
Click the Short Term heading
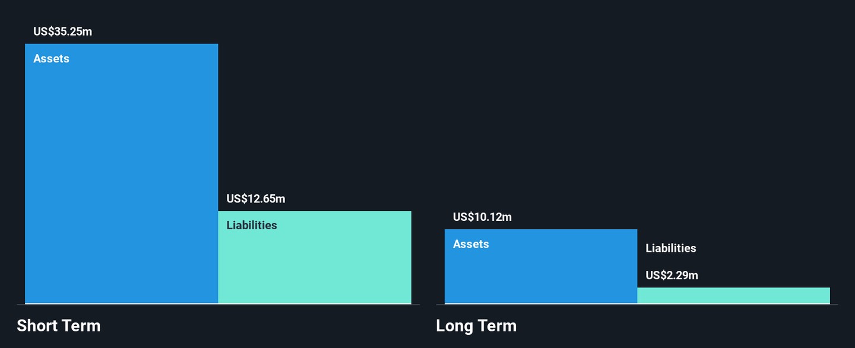click(59, 325)
